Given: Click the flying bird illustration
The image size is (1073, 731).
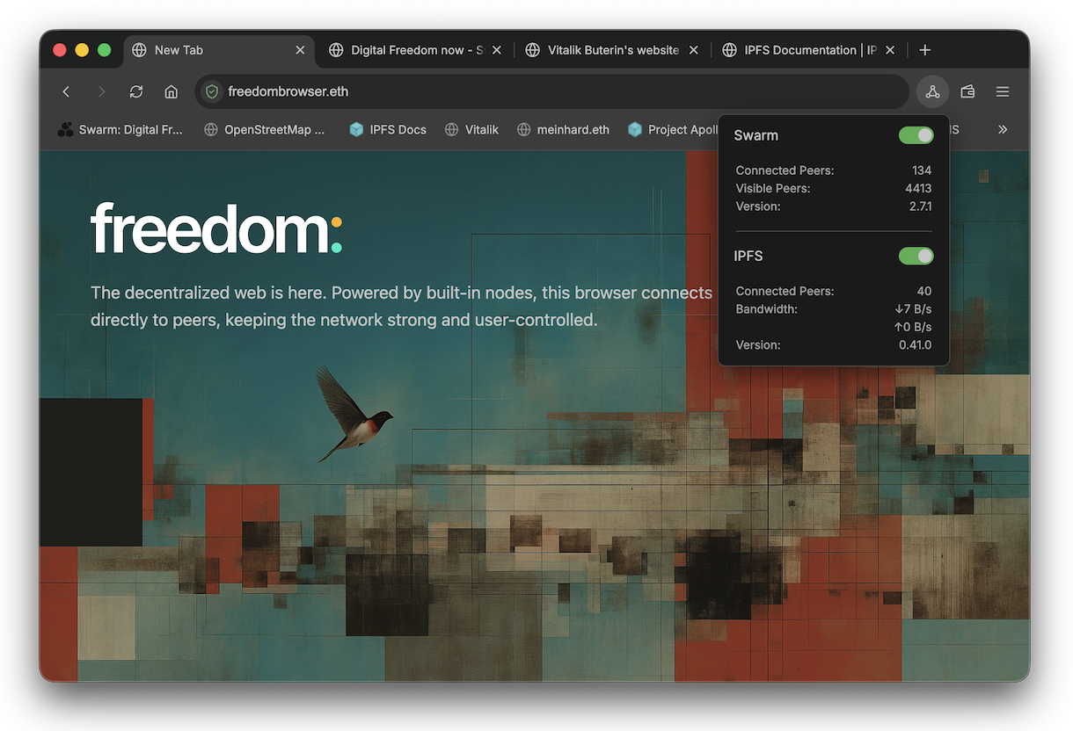Looking at the screenshot, I should click(354, 413).
